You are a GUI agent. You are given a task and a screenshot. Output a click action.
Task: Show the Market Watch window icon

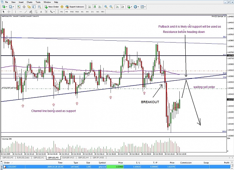point(19,7)
